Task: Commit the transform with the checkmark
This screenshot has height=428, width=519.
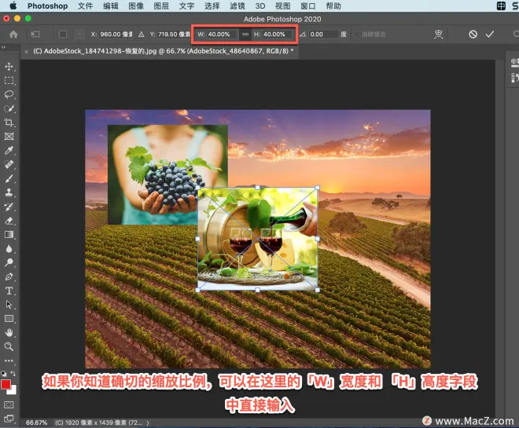Action: (x=490, y=35)
